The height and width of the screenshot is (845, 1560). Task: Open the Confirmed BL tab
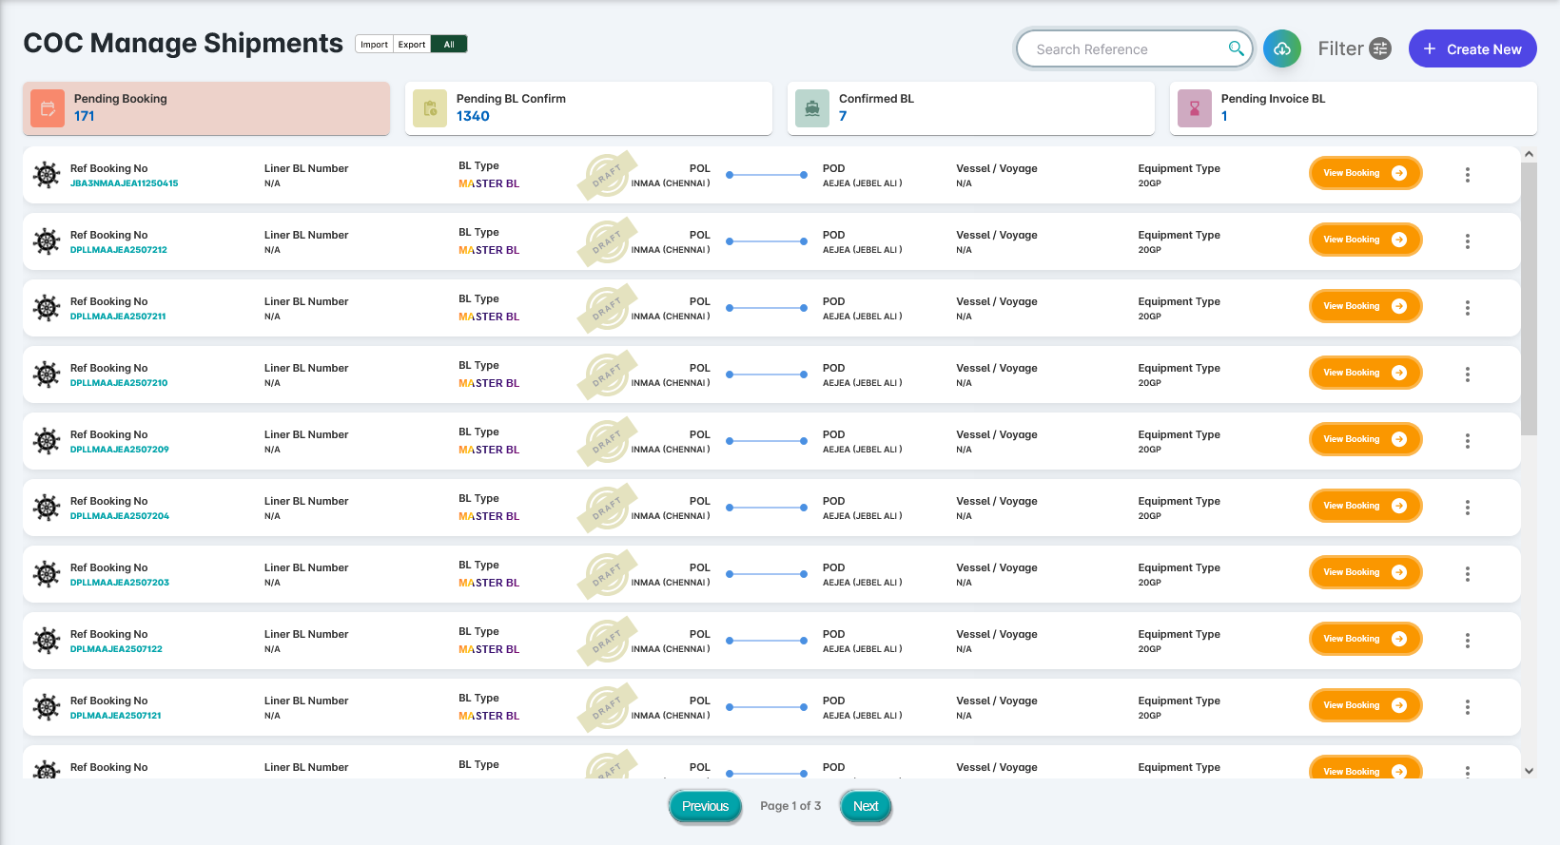pyautogui.click(x=970, y=108)
